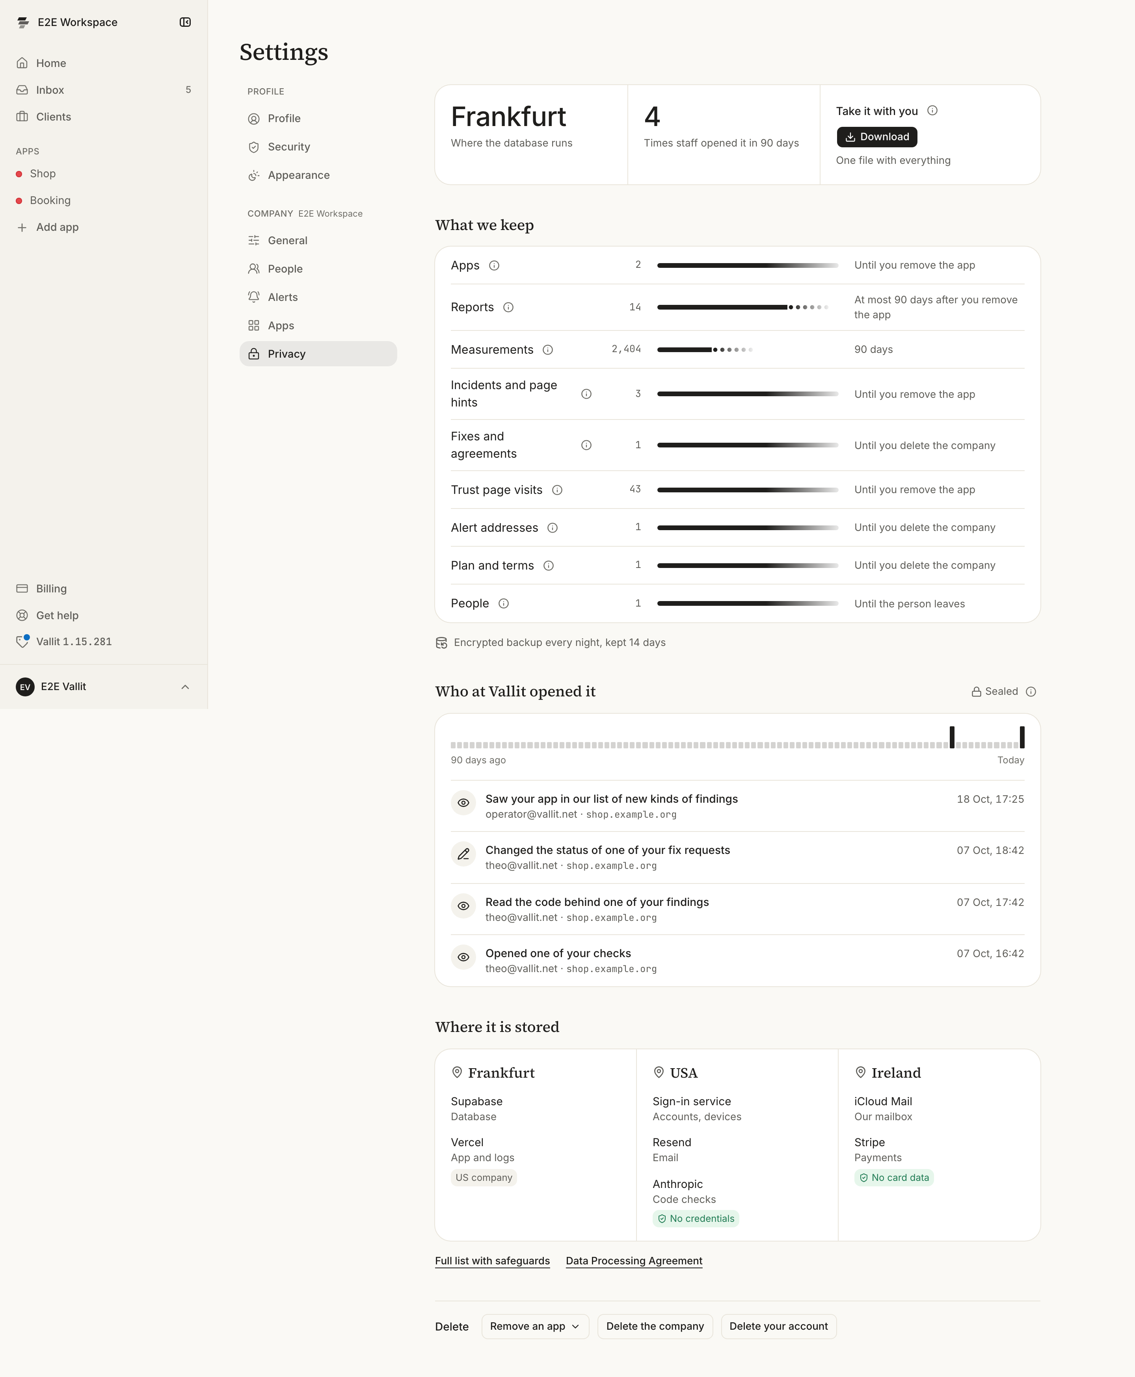Screen dimensions: 1135x1377
Task: Collapse the sidebar with the panel icon
Action: (x=185, y=22)
